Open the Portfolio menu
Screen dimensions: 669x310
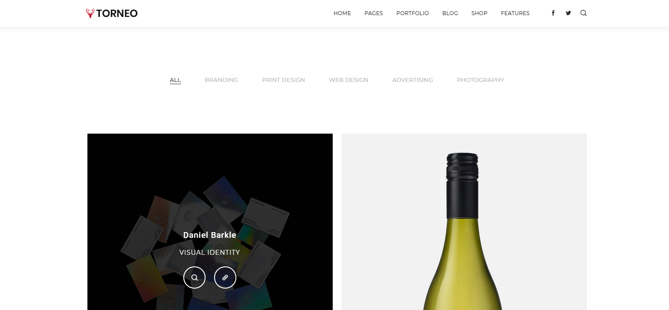tap(413, 13)
